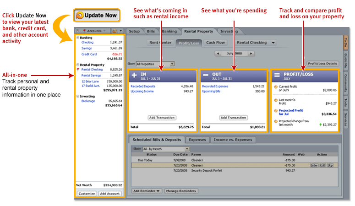This screenshot has width=355, height=206.
Task: Select the Profit/Loss sub-tab
Action: 189,43
